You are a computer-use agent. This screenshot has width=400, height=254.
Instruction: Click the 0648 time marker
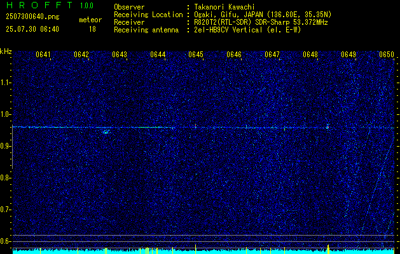pyautogui.click(x=310, y=55)
